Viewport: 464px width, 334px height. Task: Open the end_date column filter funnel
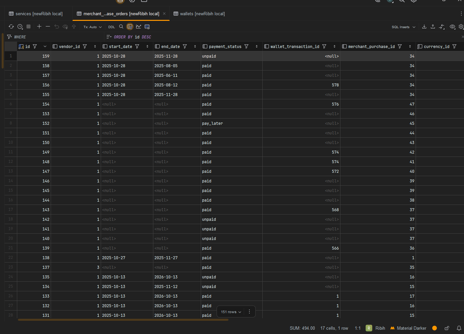(185, 47)
